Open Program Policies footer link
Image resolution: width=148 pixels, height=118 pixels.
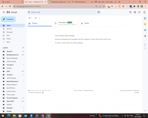pos(88,91)
